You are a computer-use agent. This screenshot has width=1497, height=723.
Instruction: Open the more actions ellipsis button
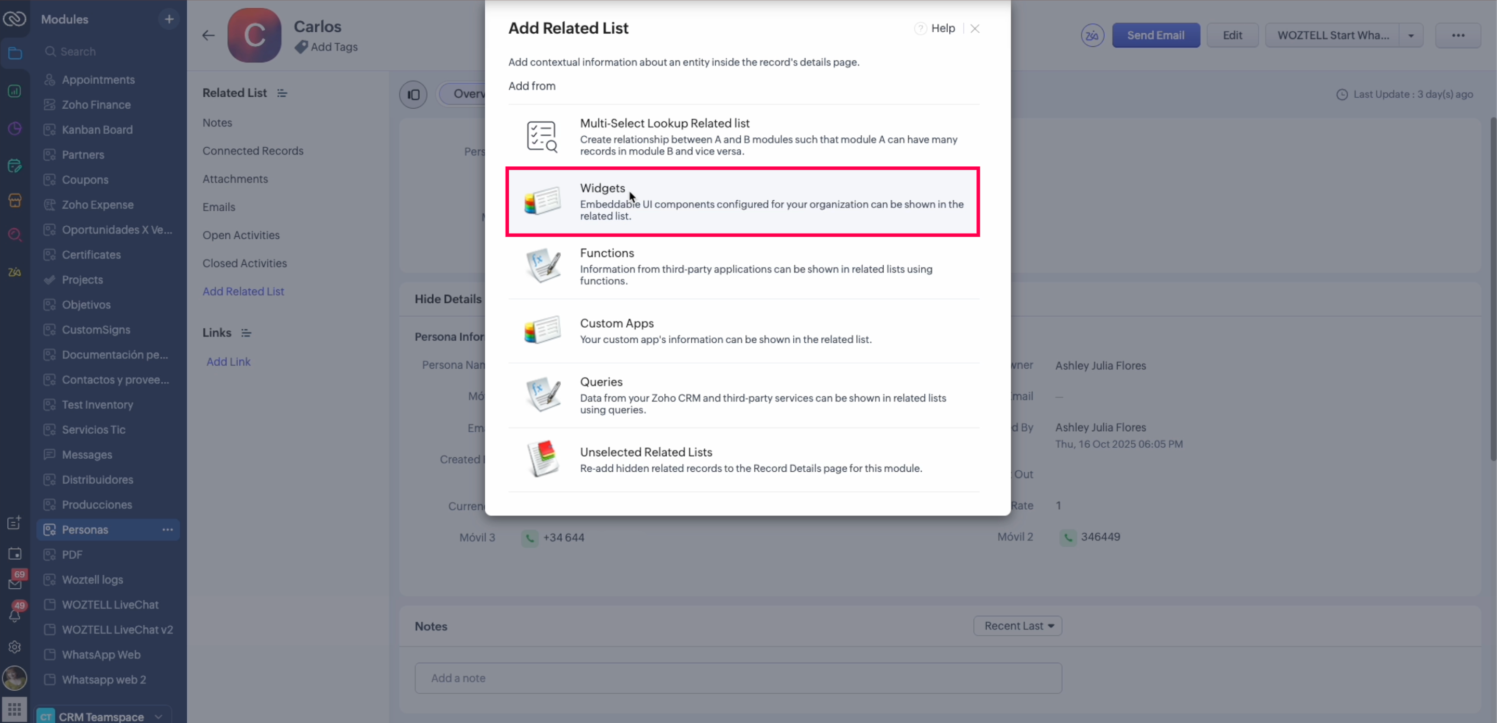(x=1457, y=35)
